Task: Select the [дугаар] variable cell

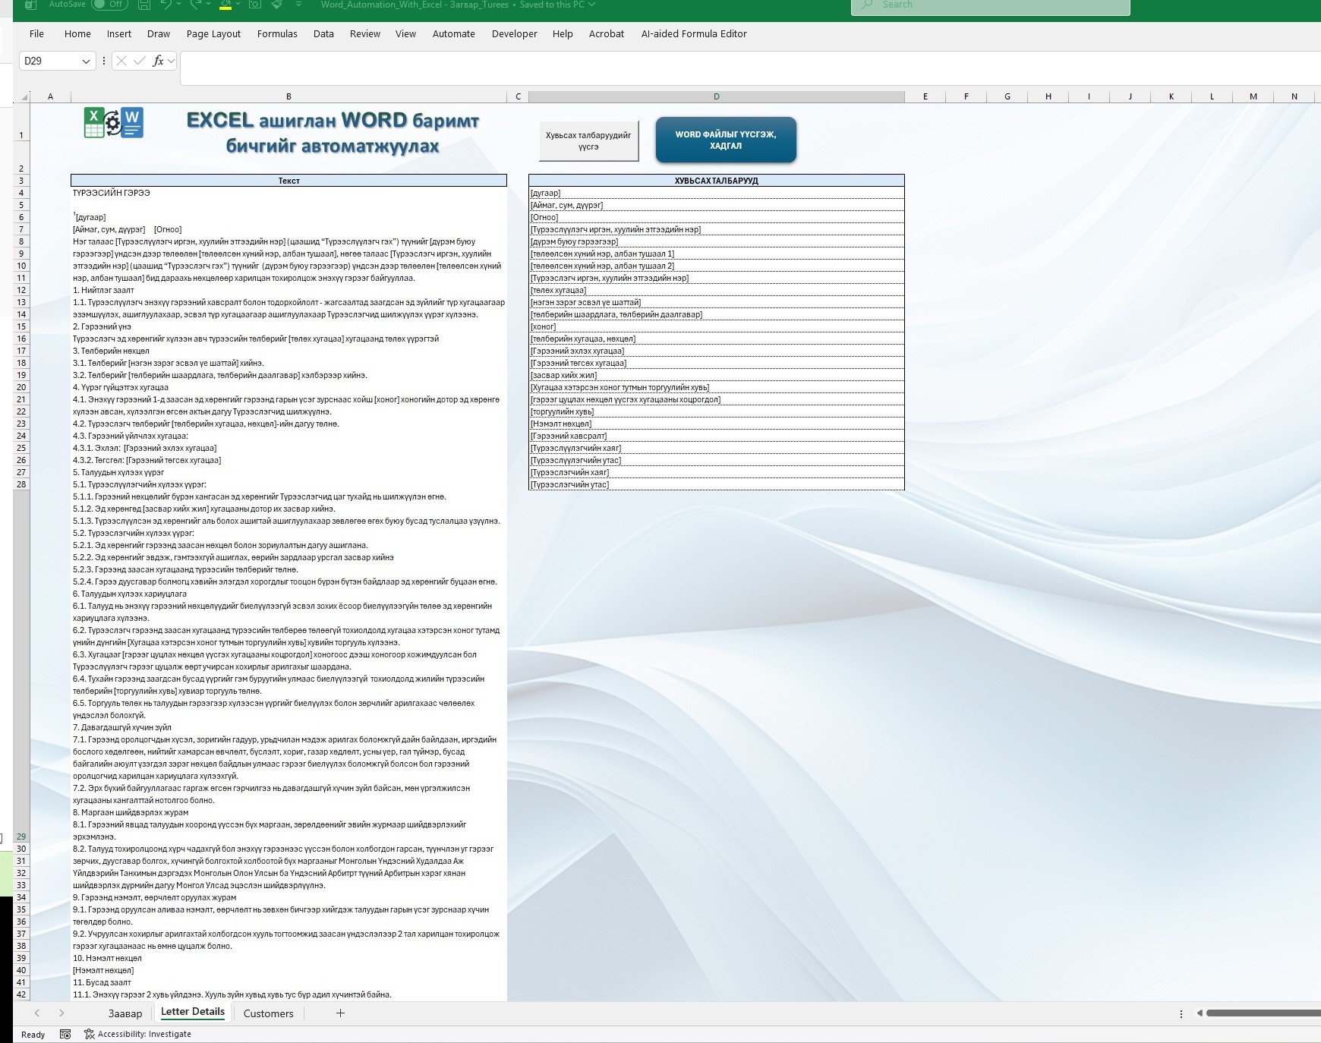Action: (x=716, y=193)
